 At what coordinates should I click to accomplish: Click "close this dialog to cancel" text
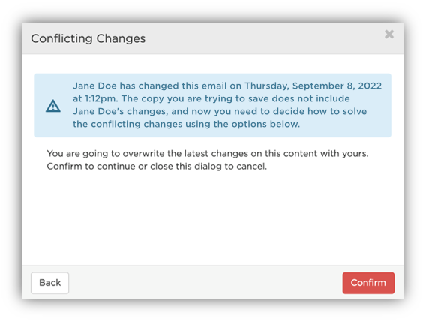[x=208, y=166]
